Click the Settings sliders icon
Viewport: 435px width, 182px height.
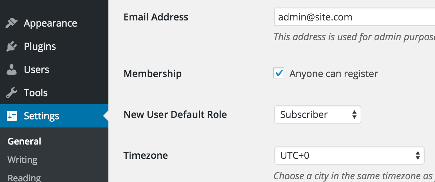coord(12,116)
